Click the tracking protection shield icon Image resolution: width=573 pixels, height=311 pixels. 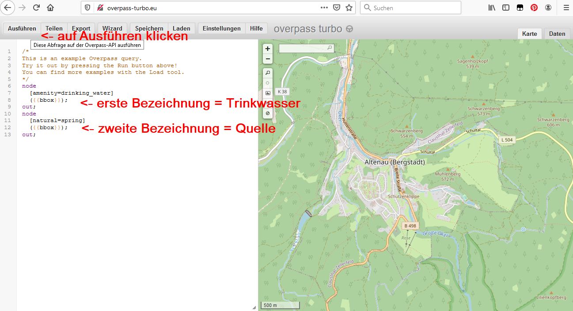(87, 8)
